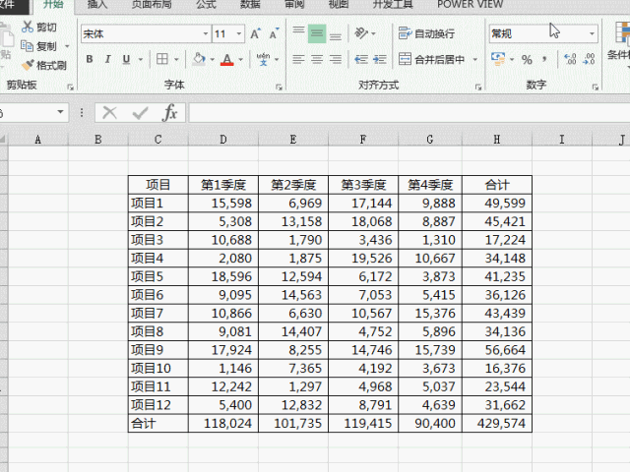This screenshot has height=472, width=630.
Task: Open the View (视图) tab
Action: pyautogui.click(x=339, y=4)
